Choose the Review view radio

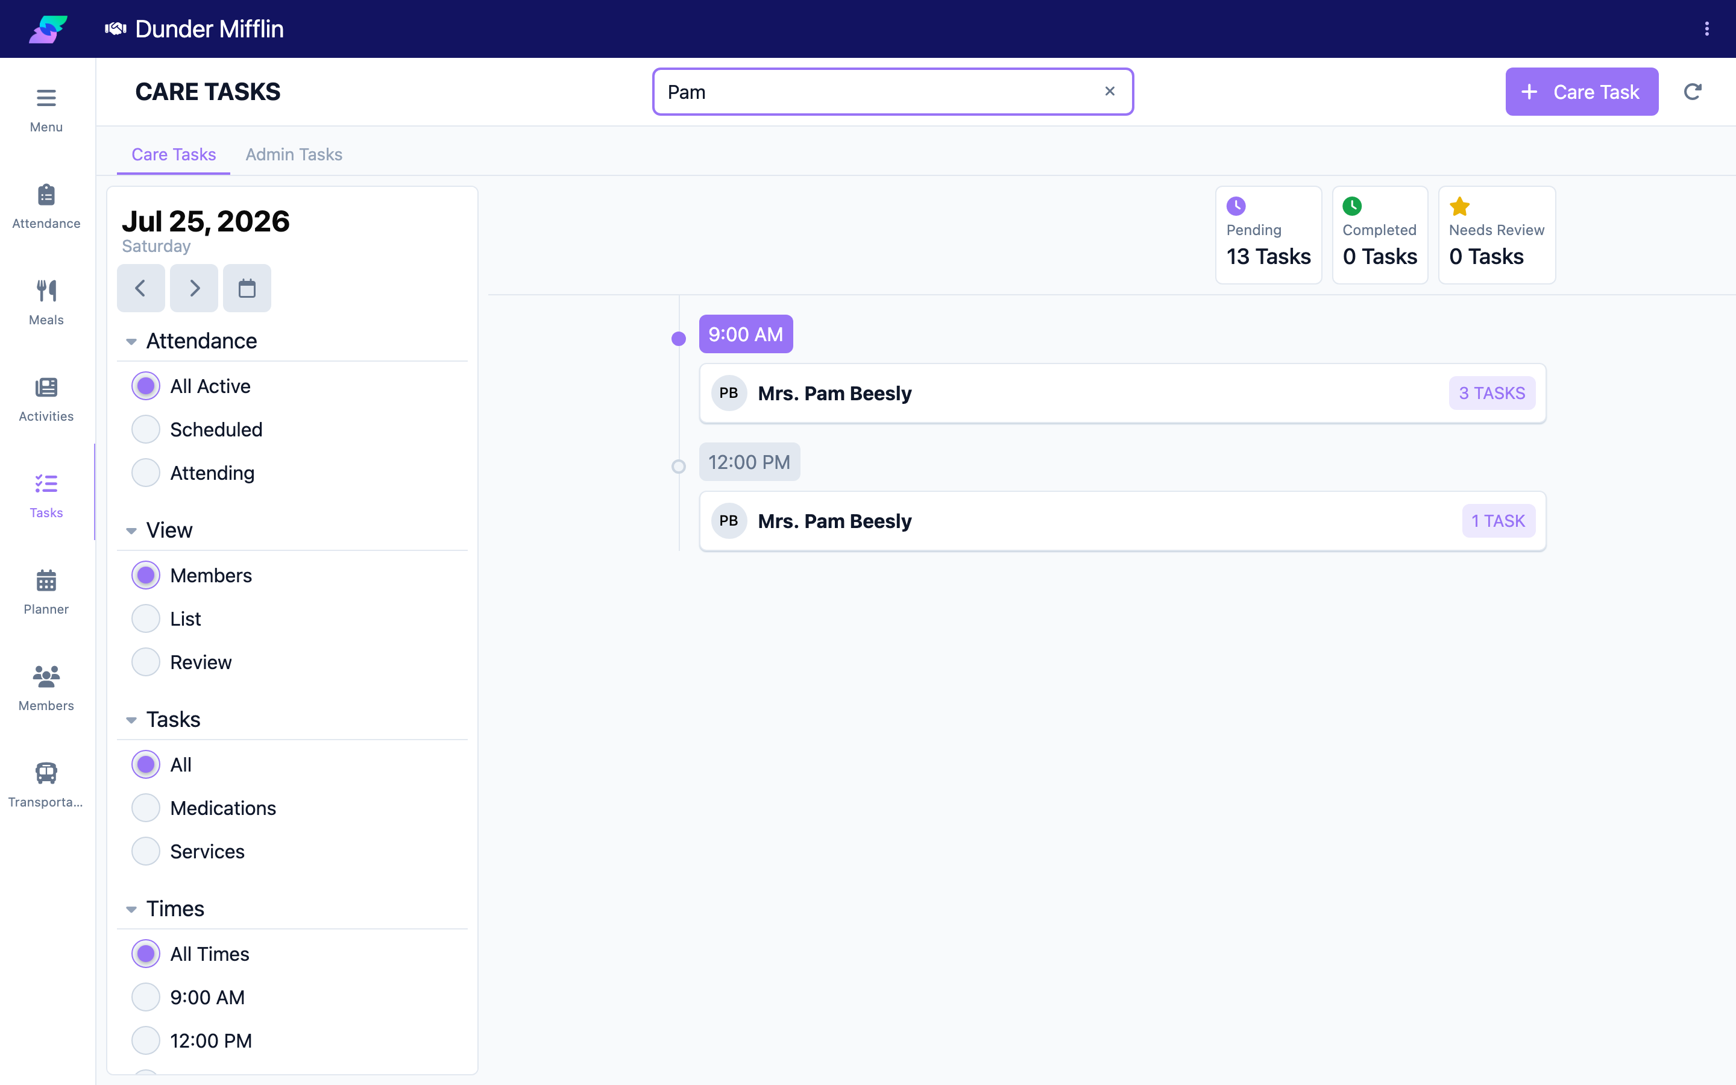(146, 662)
